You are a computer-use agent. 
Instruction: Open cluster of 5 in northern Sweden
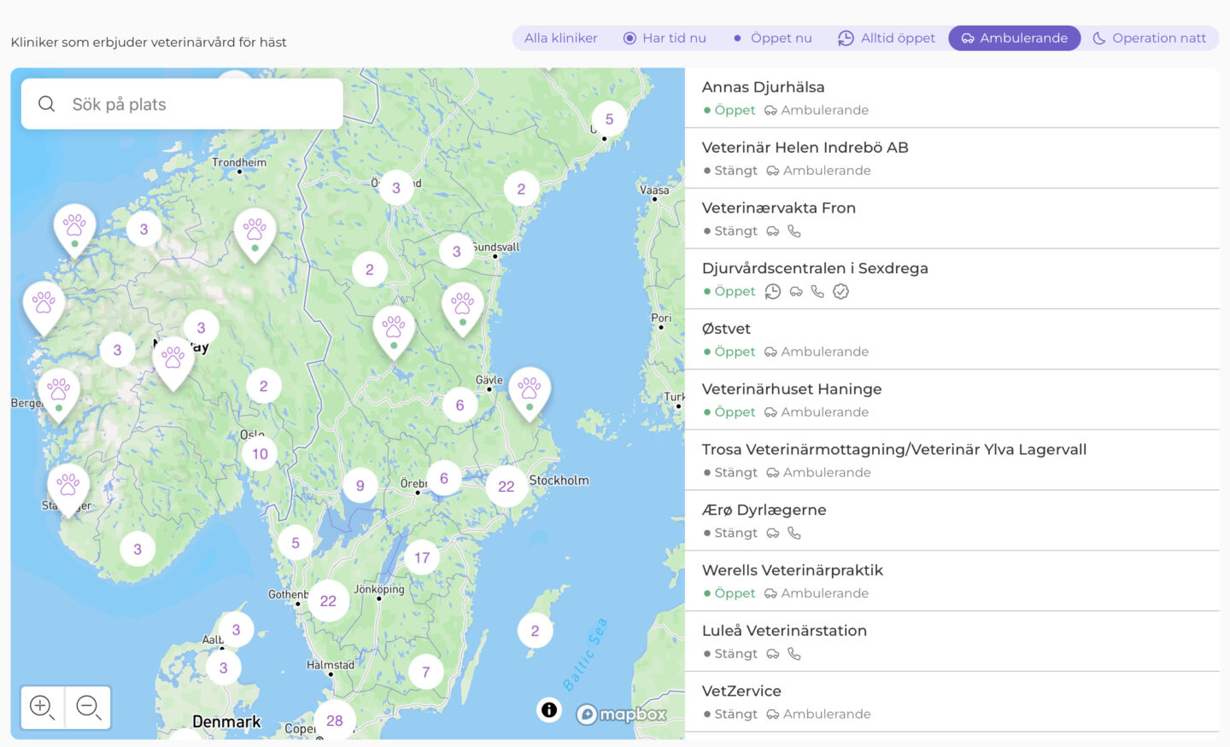[609, 120]
